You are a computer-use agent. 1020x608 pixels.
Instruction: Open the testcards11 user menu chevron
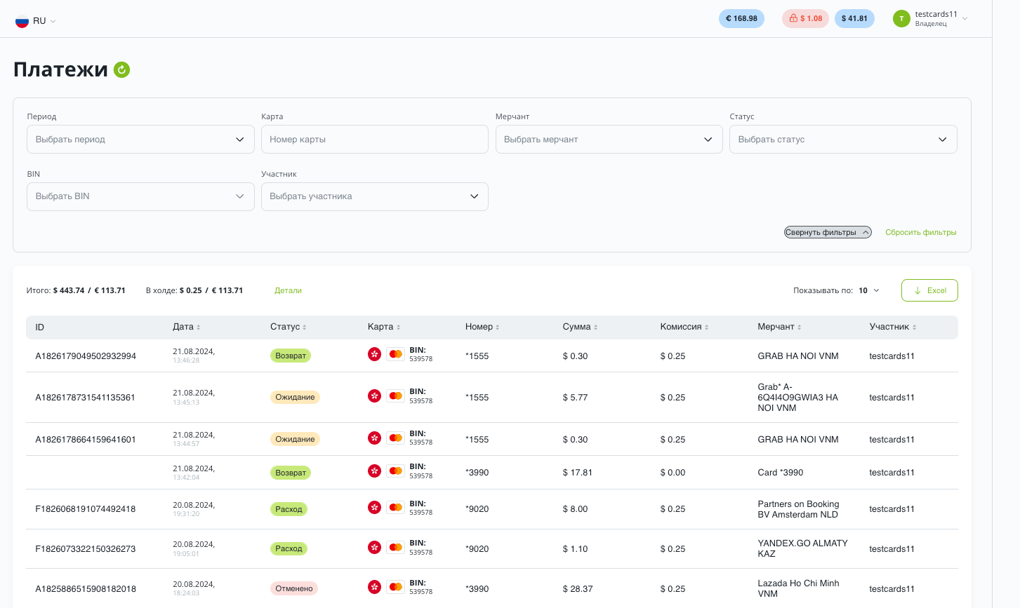pos(965,19)
